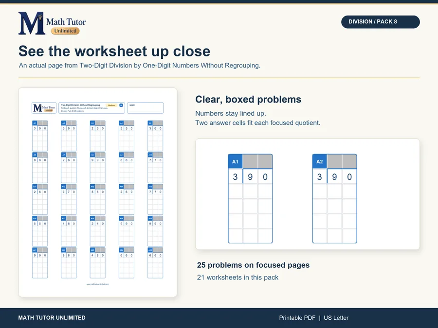Select the DIVISION / PACK 8 pill

pos(380,22)
